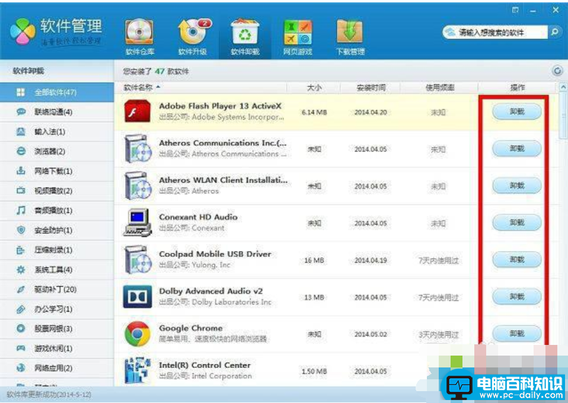Select 股票网银(3) category
This screenshot has width=568, height=403.
click(57, 329)
